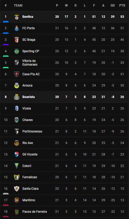Select the TEAM column header
The width and height of the screenshot is (129, 219).
[x=18, y=5]
